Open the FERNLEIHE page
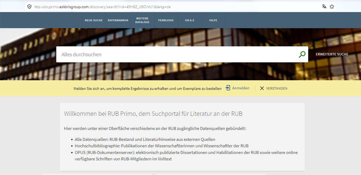The width and height of the screenshot is (361, 175). (166, 20)
